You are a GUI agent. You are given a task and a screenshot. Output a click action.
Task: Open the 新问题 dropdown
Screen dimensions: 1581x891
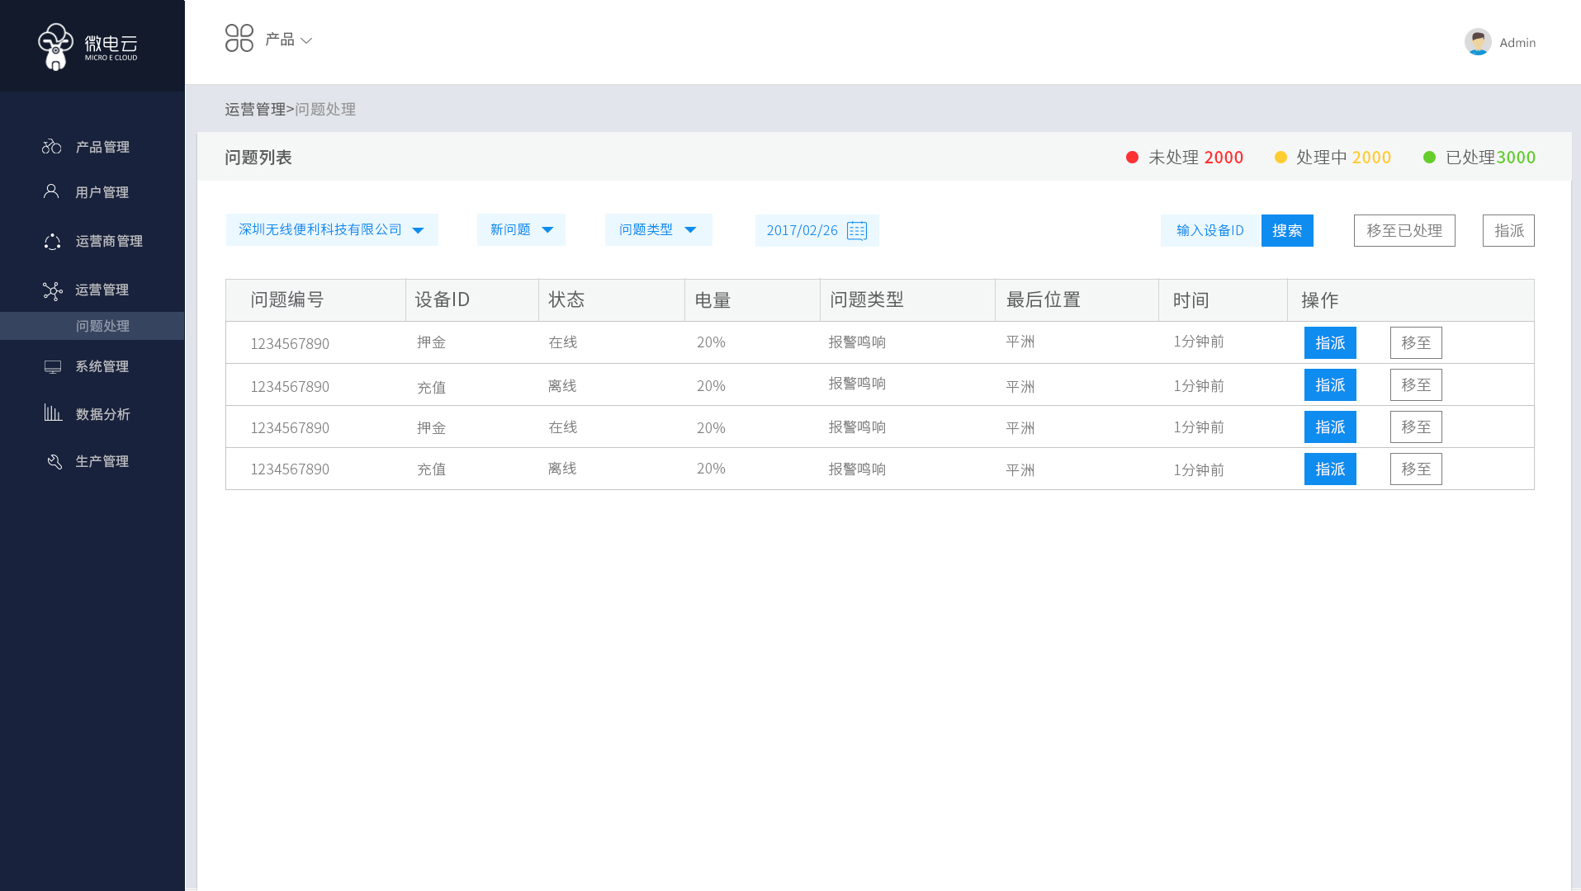(521, 229)
